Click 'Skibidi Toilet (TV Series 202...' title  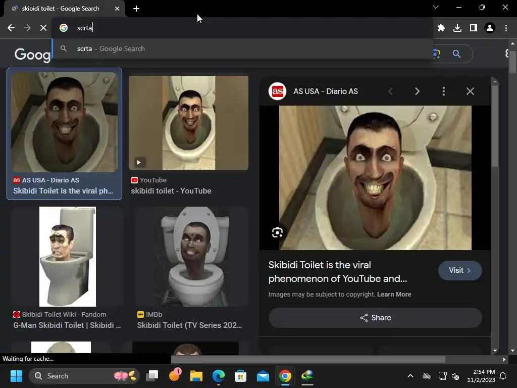(x=189, y=325)
